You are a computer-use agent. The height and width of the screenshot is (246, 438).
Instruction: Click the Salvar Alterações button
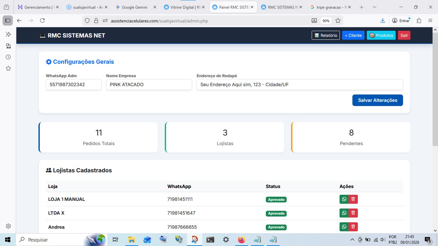(x=377, y=100)
